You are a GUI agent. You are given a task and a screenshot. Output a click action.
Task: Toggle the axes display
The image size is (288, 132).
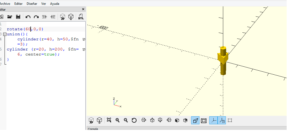tap(213, 120)
